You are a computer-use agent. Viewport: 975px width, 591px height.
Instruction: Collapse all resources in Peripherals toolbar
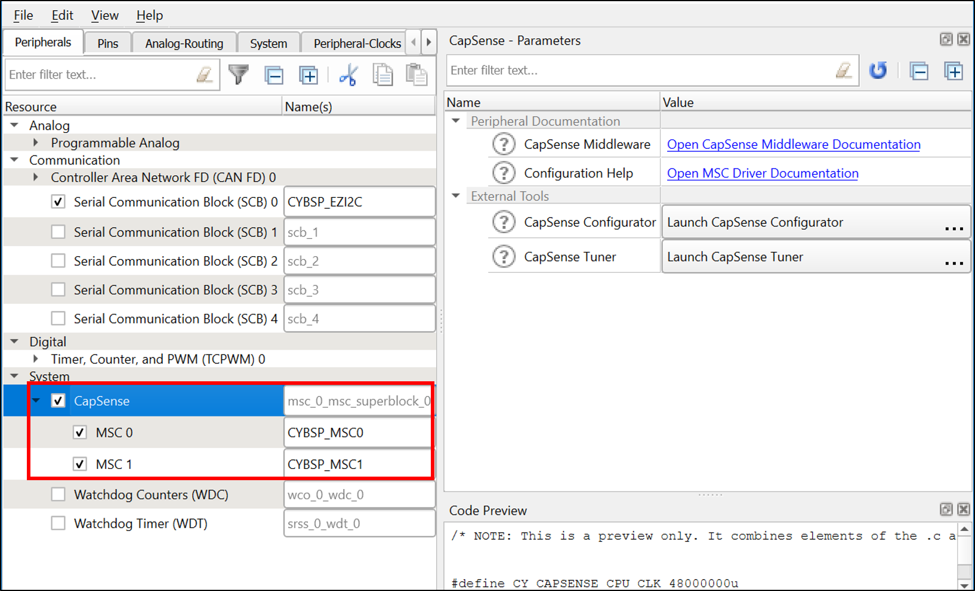[x=274, y=75]
